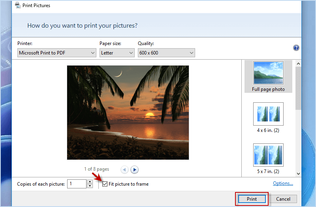
Task: Expand the Paper size dropdown
Action: click(x=117, y=53)
